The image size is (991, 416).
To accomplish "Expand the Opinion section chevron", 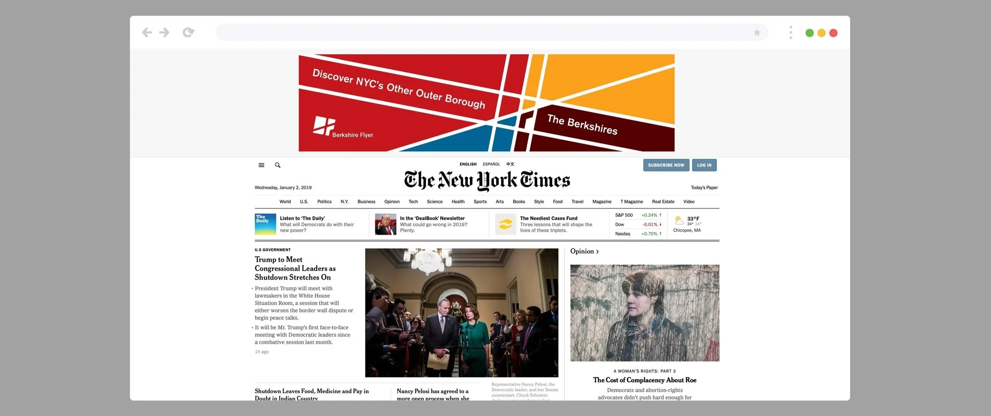I will [x=597, y=252].
